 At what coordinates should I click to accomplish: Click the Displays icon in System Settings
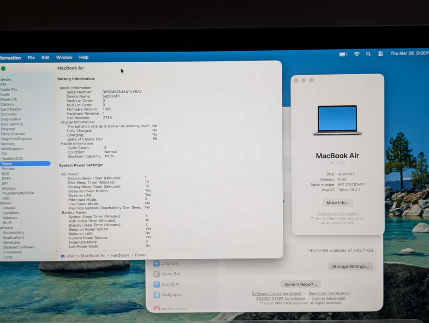pos(156,263)
